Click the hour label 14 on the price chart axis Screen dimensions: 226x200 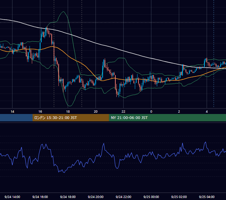[x=12, y=112]
